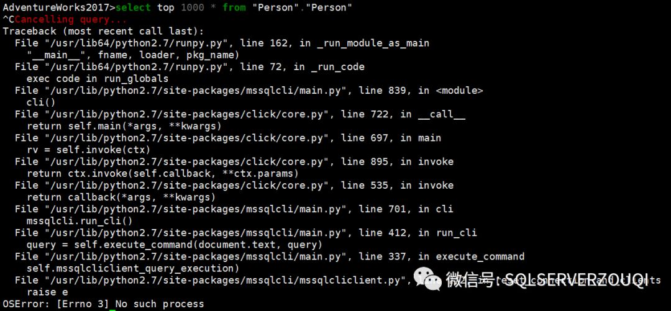This screenshot has height=311, width=671.
Task: Click the green "from" keyword in query
Action: 234,7
